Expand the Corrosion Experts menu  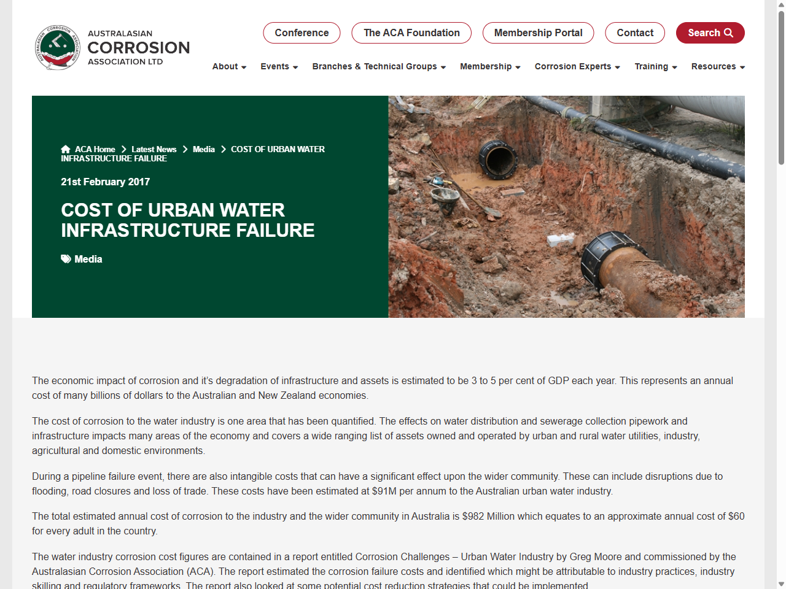tap(577, 66)
